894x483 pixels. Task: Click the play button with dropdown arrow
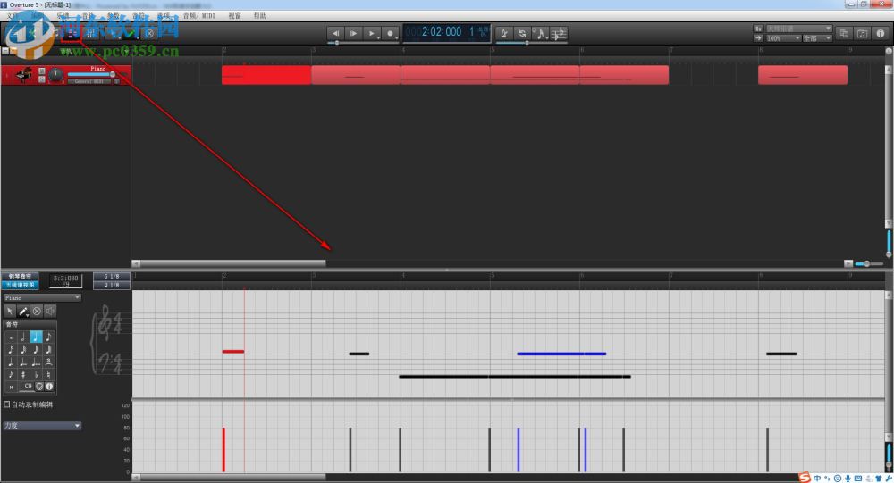(x=372, y=34)
